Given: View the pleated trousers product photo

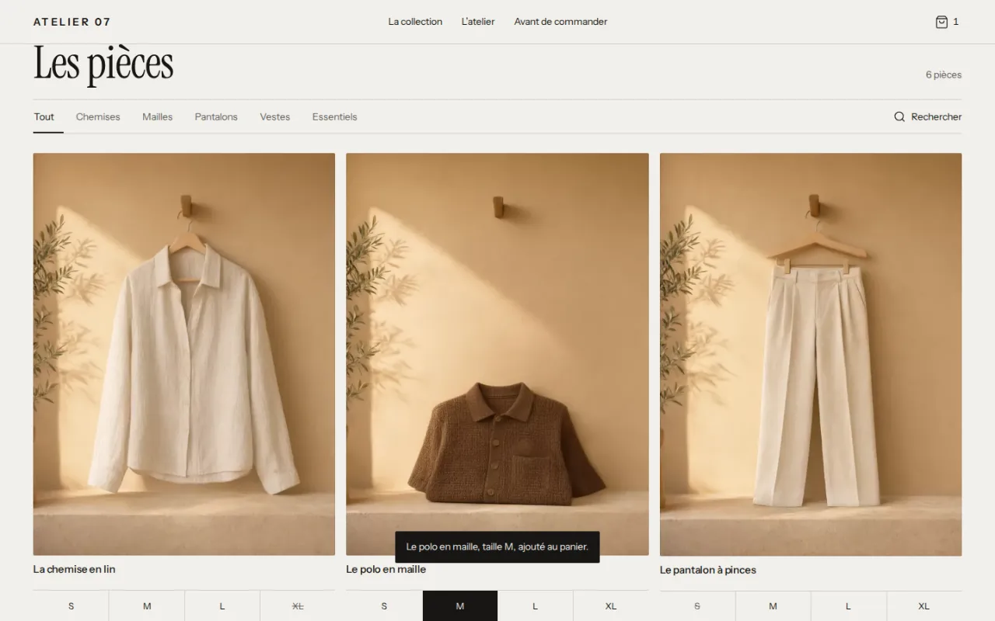Looking at the screenshot, I should 811,354.
